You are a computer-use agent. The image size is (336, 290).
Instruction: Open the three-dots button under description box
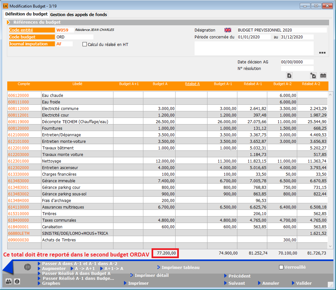click(322, 53)
